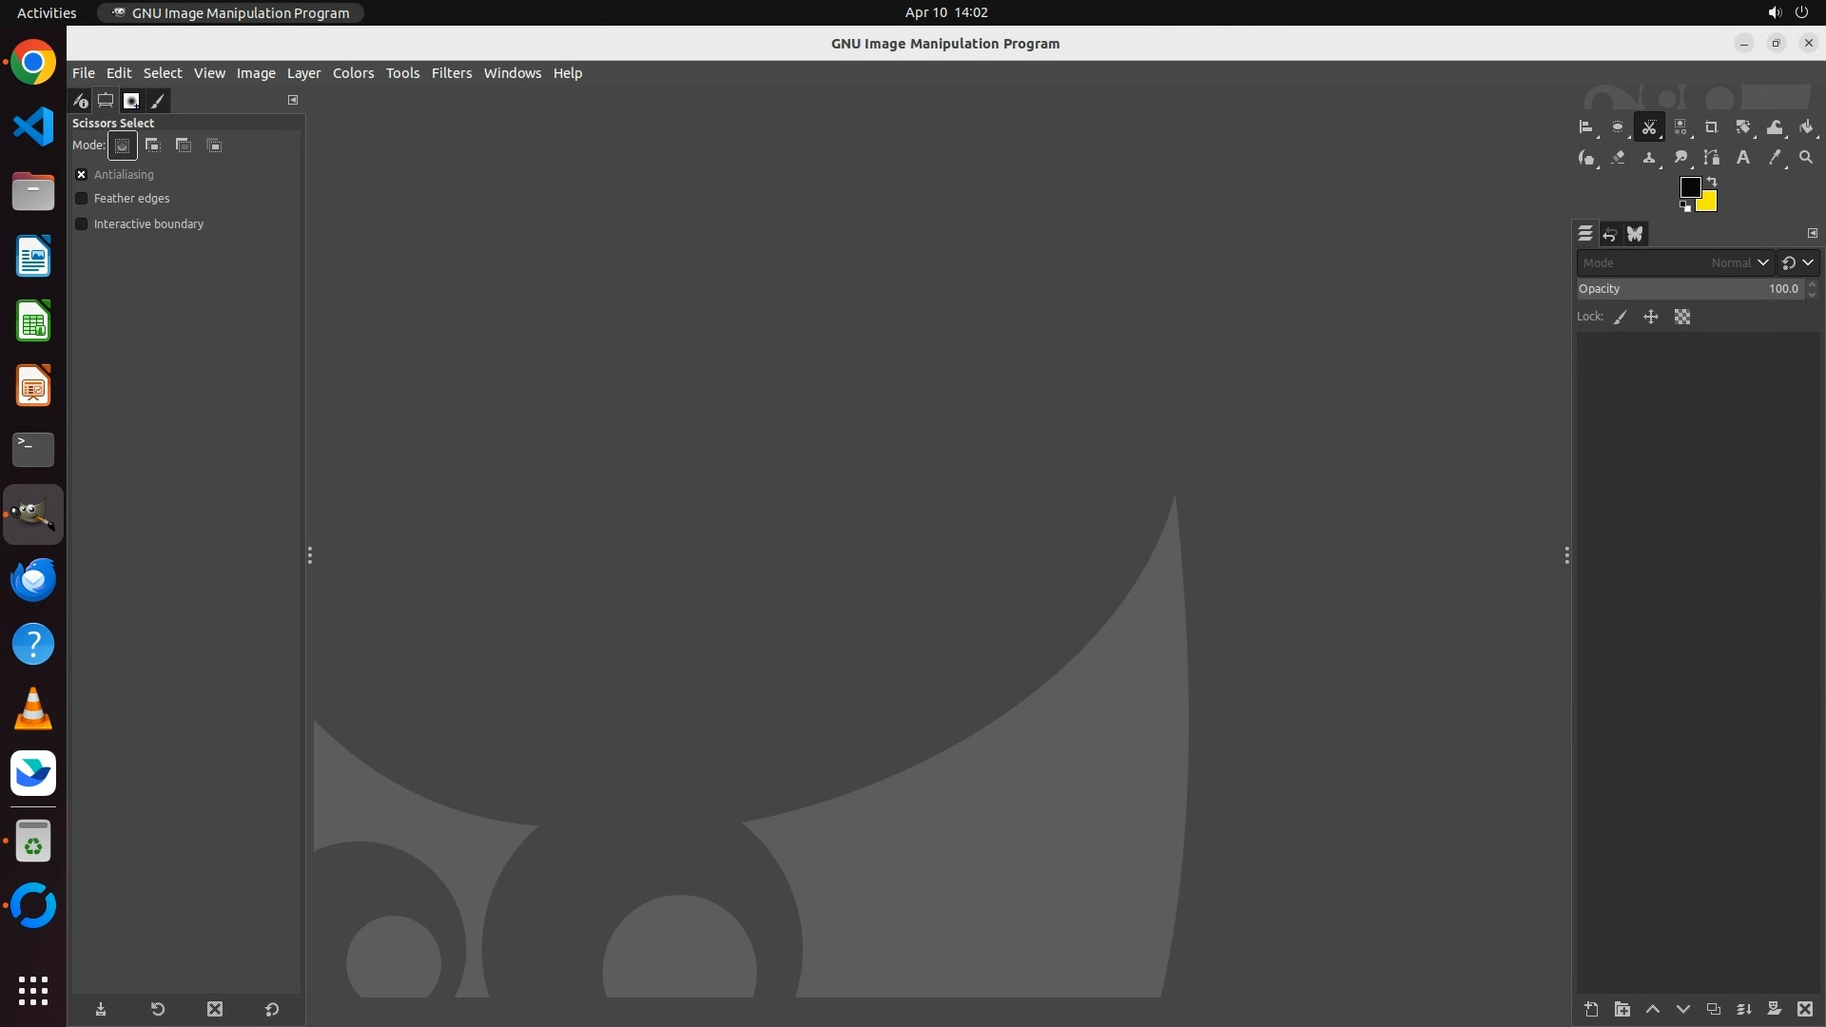Click the yellow background color swatch
This screenshot has height=1027, width=1826.
click(x=1709, y=203)
